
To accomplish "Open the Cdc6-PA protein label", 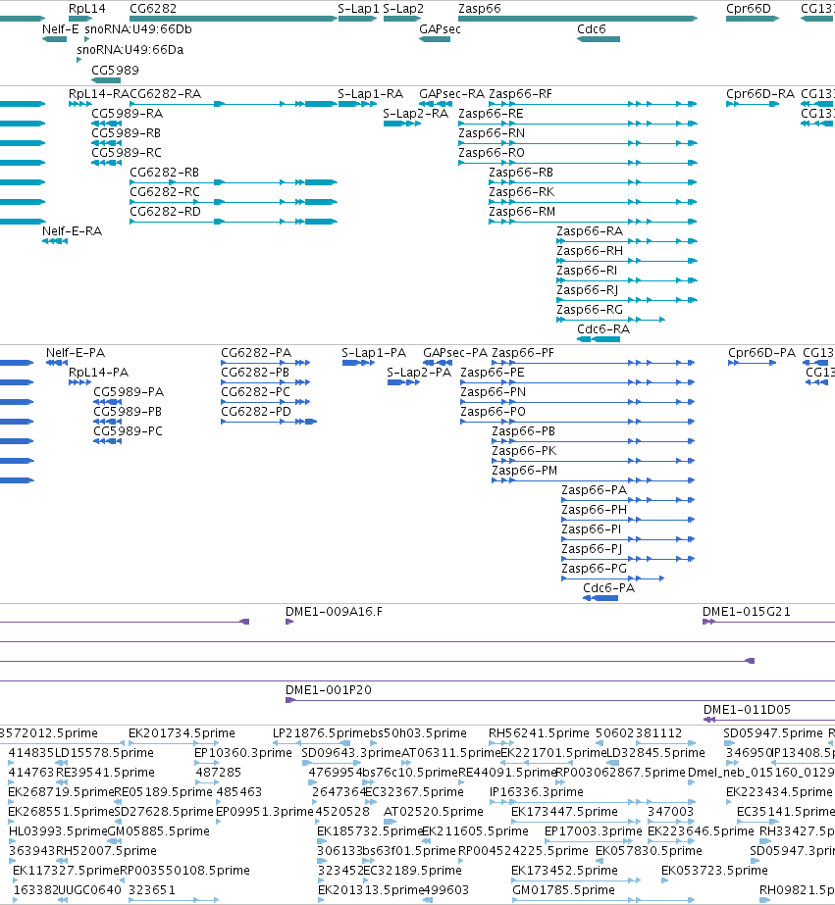I will tap(608, 588).
